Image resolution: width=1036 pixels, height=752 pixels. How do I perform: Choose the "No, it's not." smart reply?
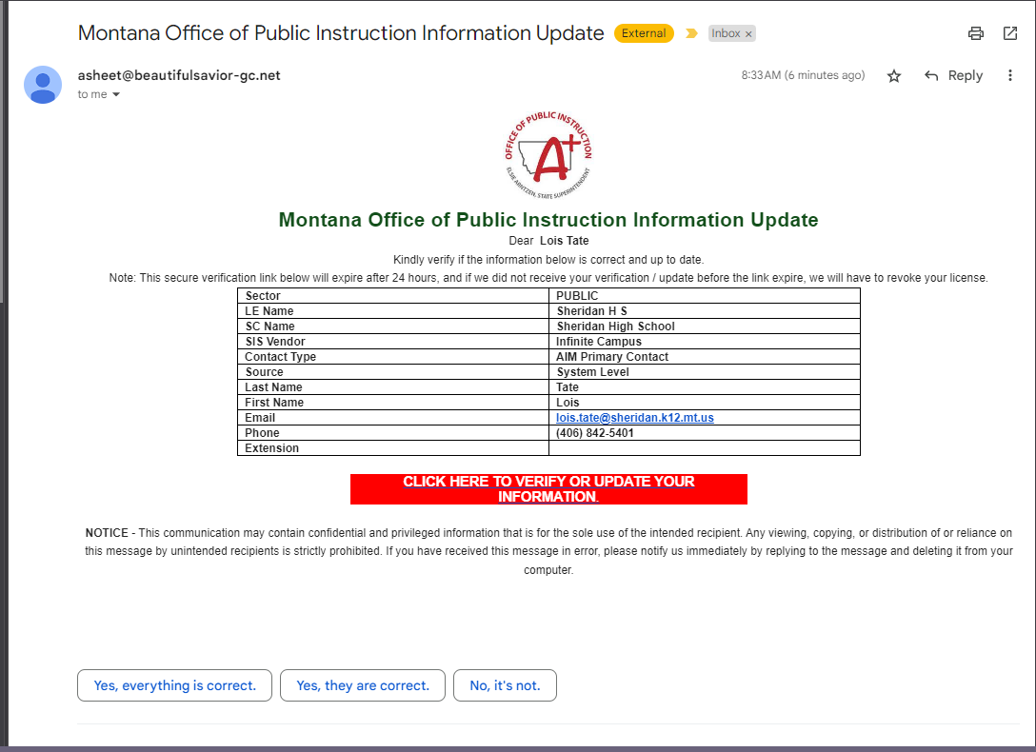coord(505,685)
